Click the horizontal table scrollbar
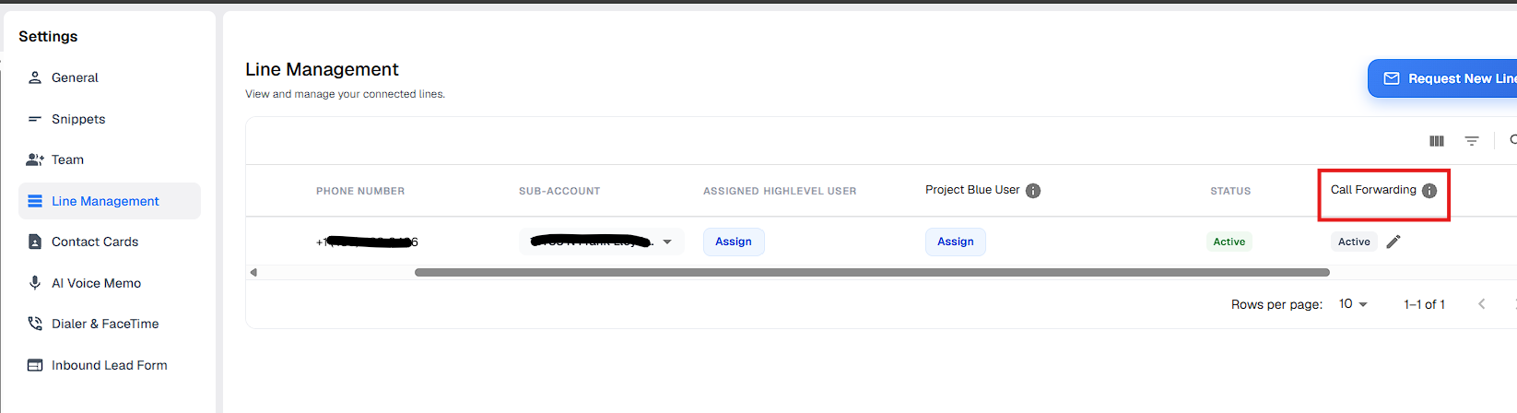The width and height of the screenshot is (1517, 413). (x=872, y=273)
